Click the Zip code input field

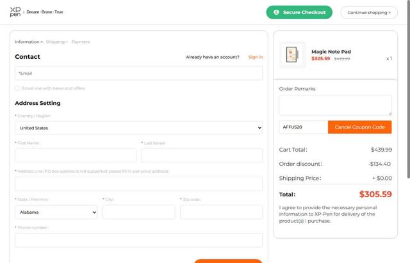pos(221,212)
